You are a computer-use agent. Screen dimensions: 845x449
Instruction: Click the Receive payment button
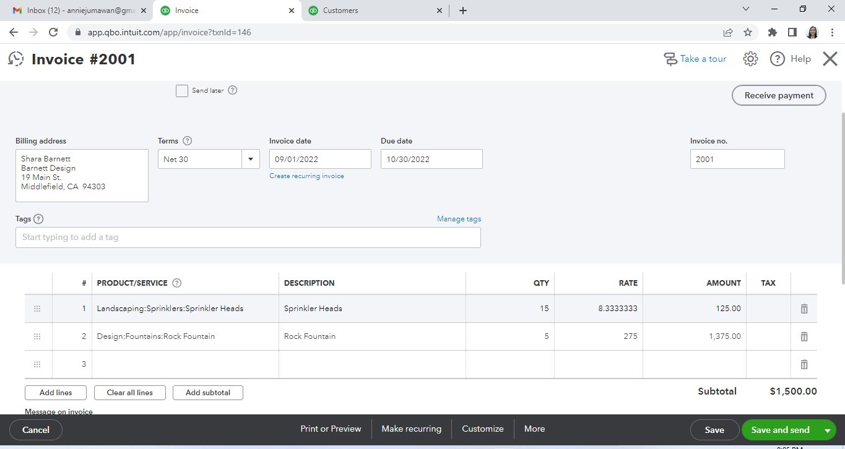(779, 95)
